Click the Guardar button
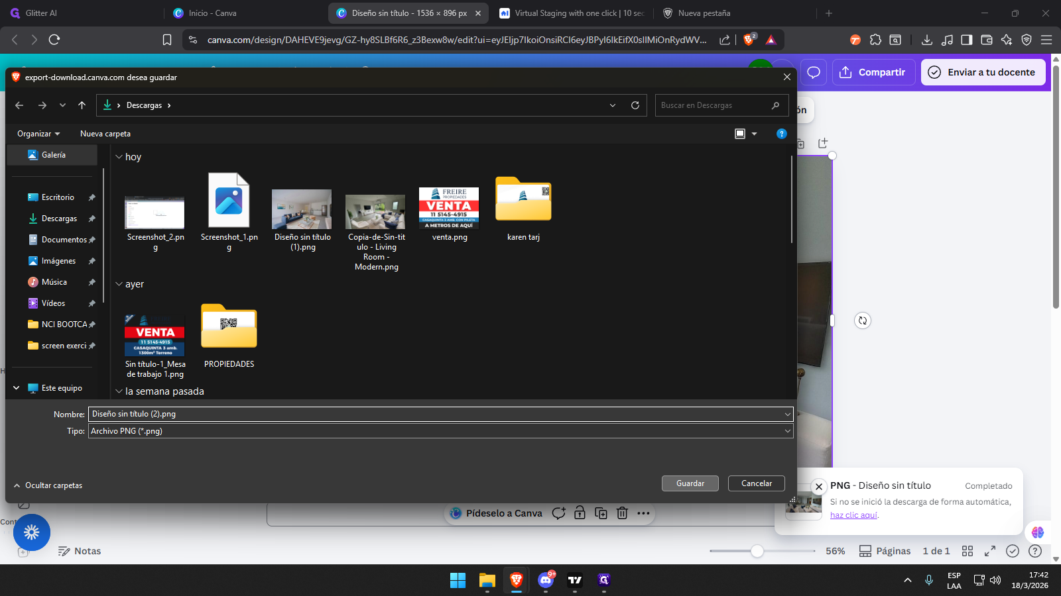 click(690, 483)
